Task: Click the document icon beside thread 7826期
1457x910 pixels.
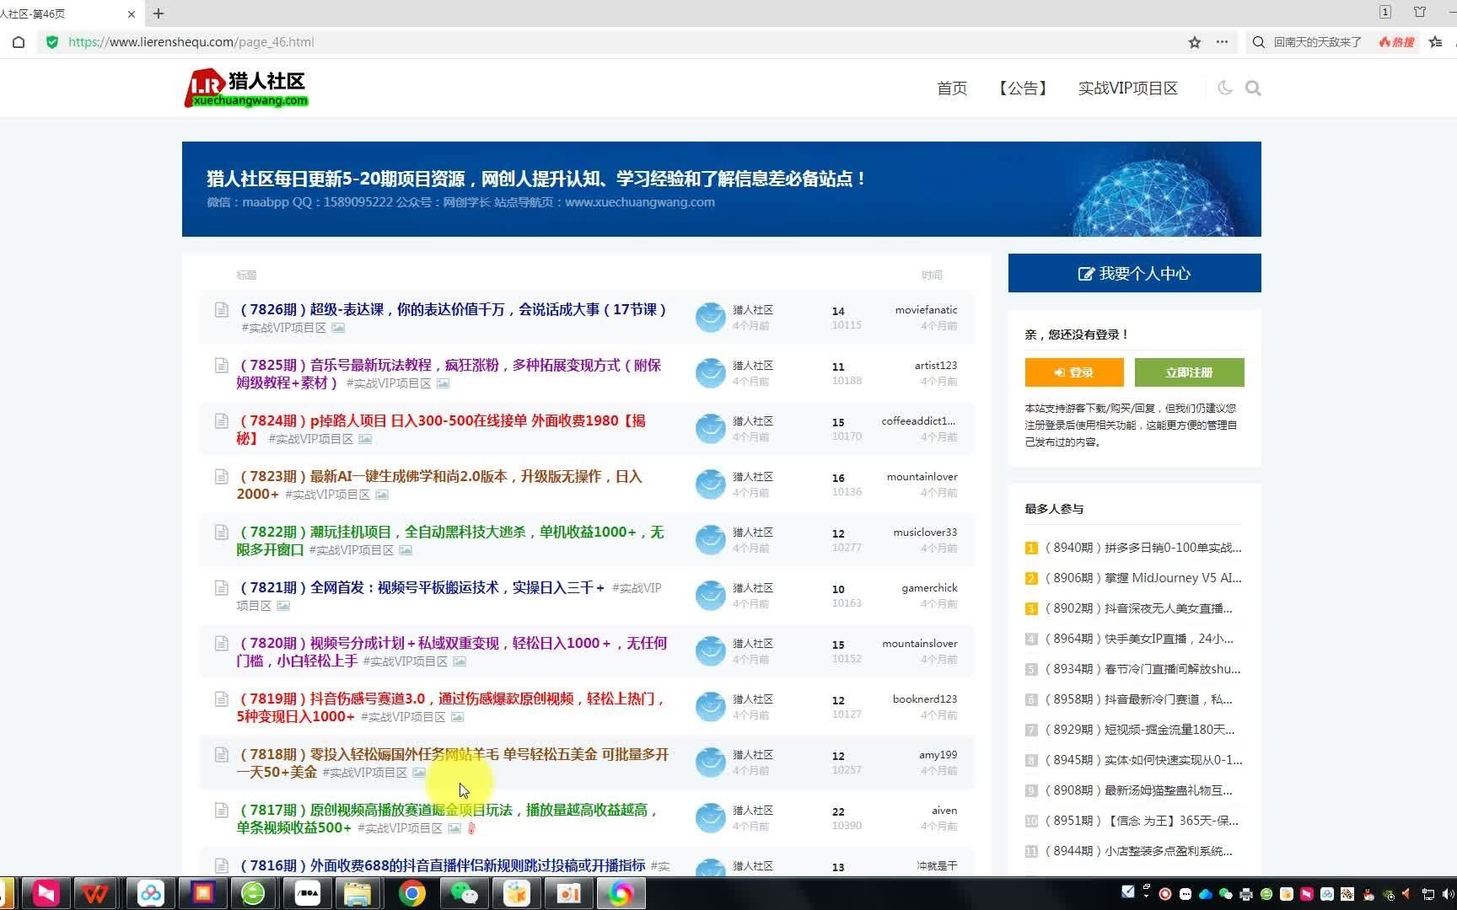Action: pyautogui.click(x=221, y=309)
